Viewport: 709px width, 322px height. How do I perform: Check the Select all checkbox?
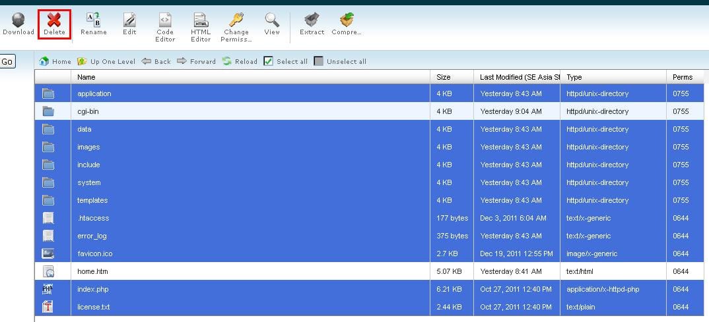(x=269, y=61)
